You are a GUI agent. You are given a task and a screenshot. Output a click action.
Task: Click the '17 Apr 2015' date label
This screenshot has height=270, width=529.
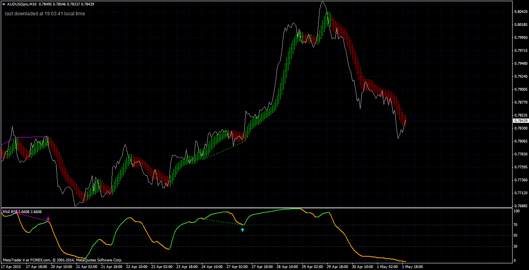click(11, 267)
